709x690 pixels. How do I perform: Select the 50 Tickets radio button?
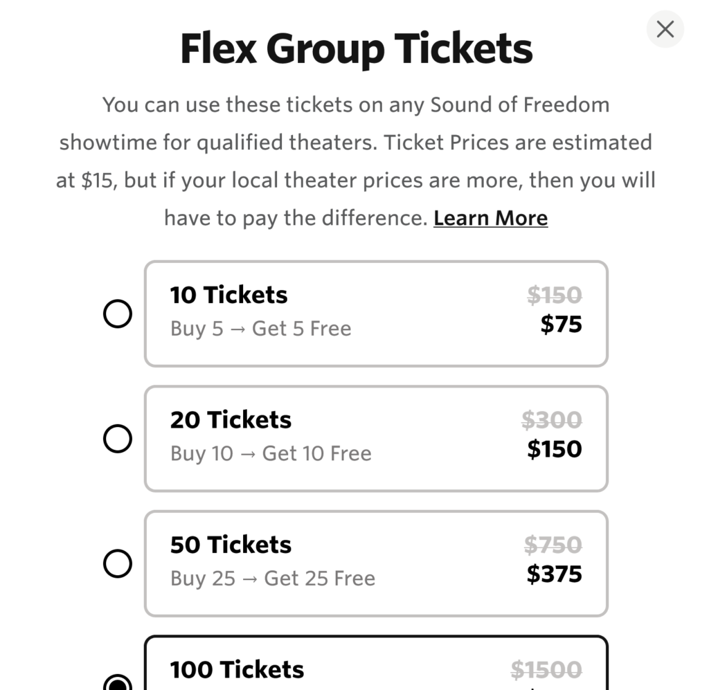pyautogui.click(x=118, y=564)
